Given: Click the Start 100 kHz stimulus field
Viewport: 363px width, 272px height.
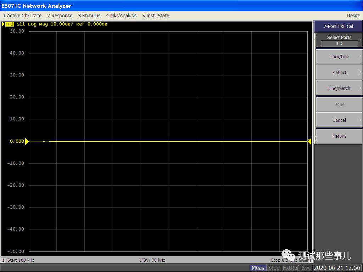Looking at the screenshot, I should pyautogui.click(x=21, y=260).
